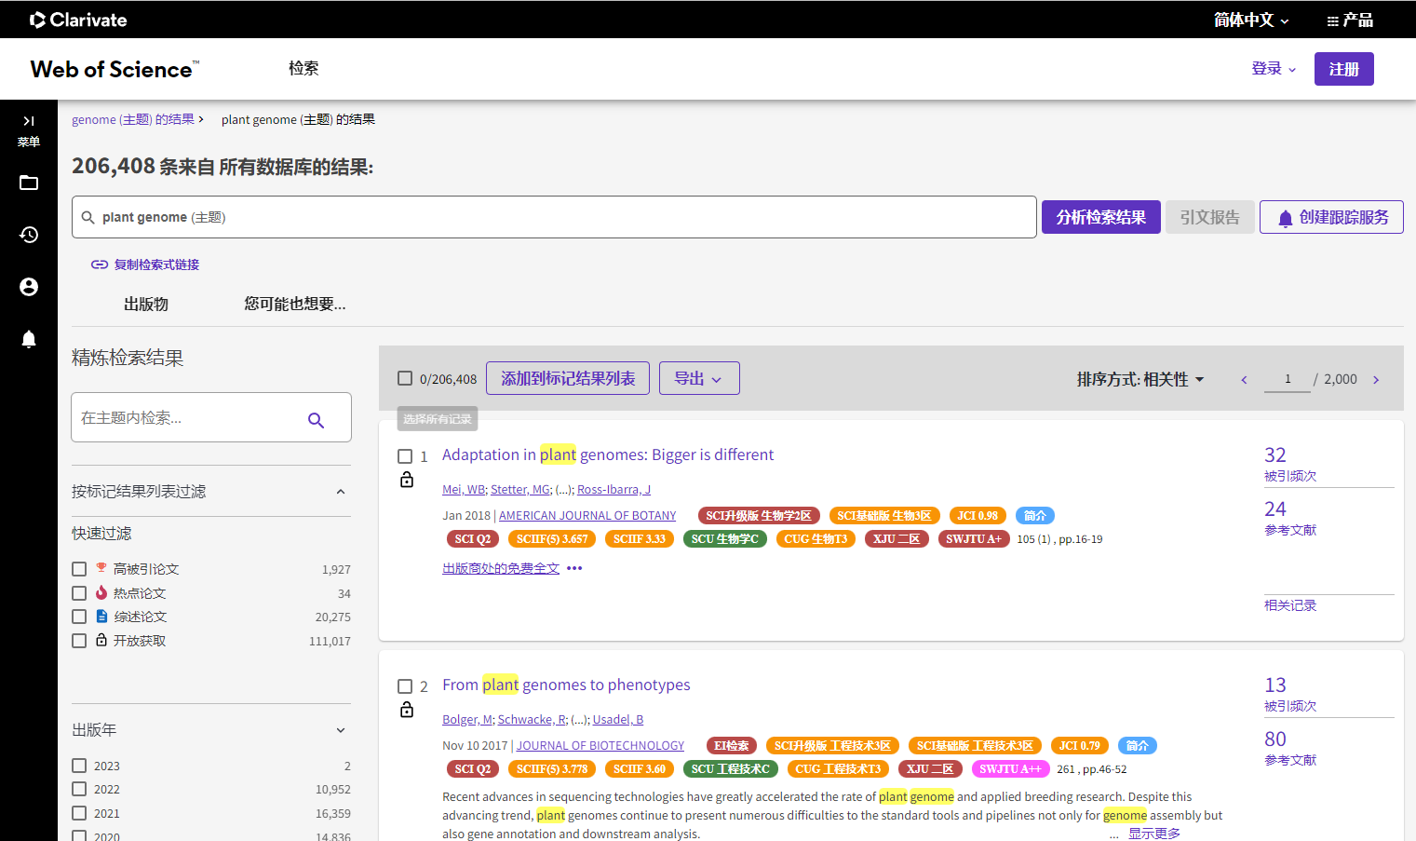This screenshot has width=1416, height=841.
Task: Click the Clarivate logo
Action: (78, 20)
